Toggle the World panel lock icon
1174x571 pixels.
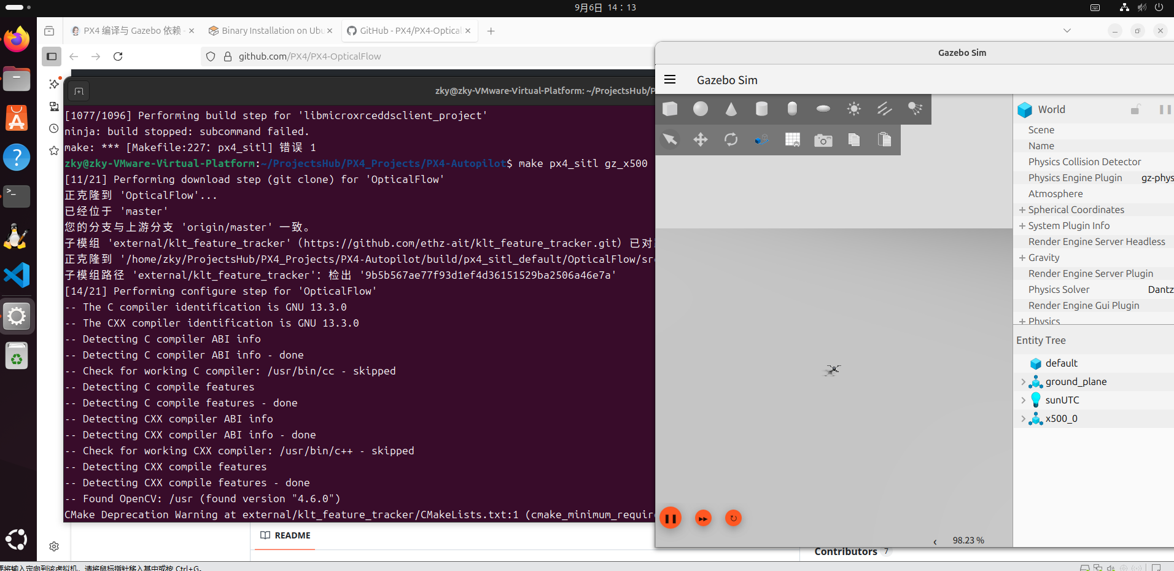tap(1135, 109)
